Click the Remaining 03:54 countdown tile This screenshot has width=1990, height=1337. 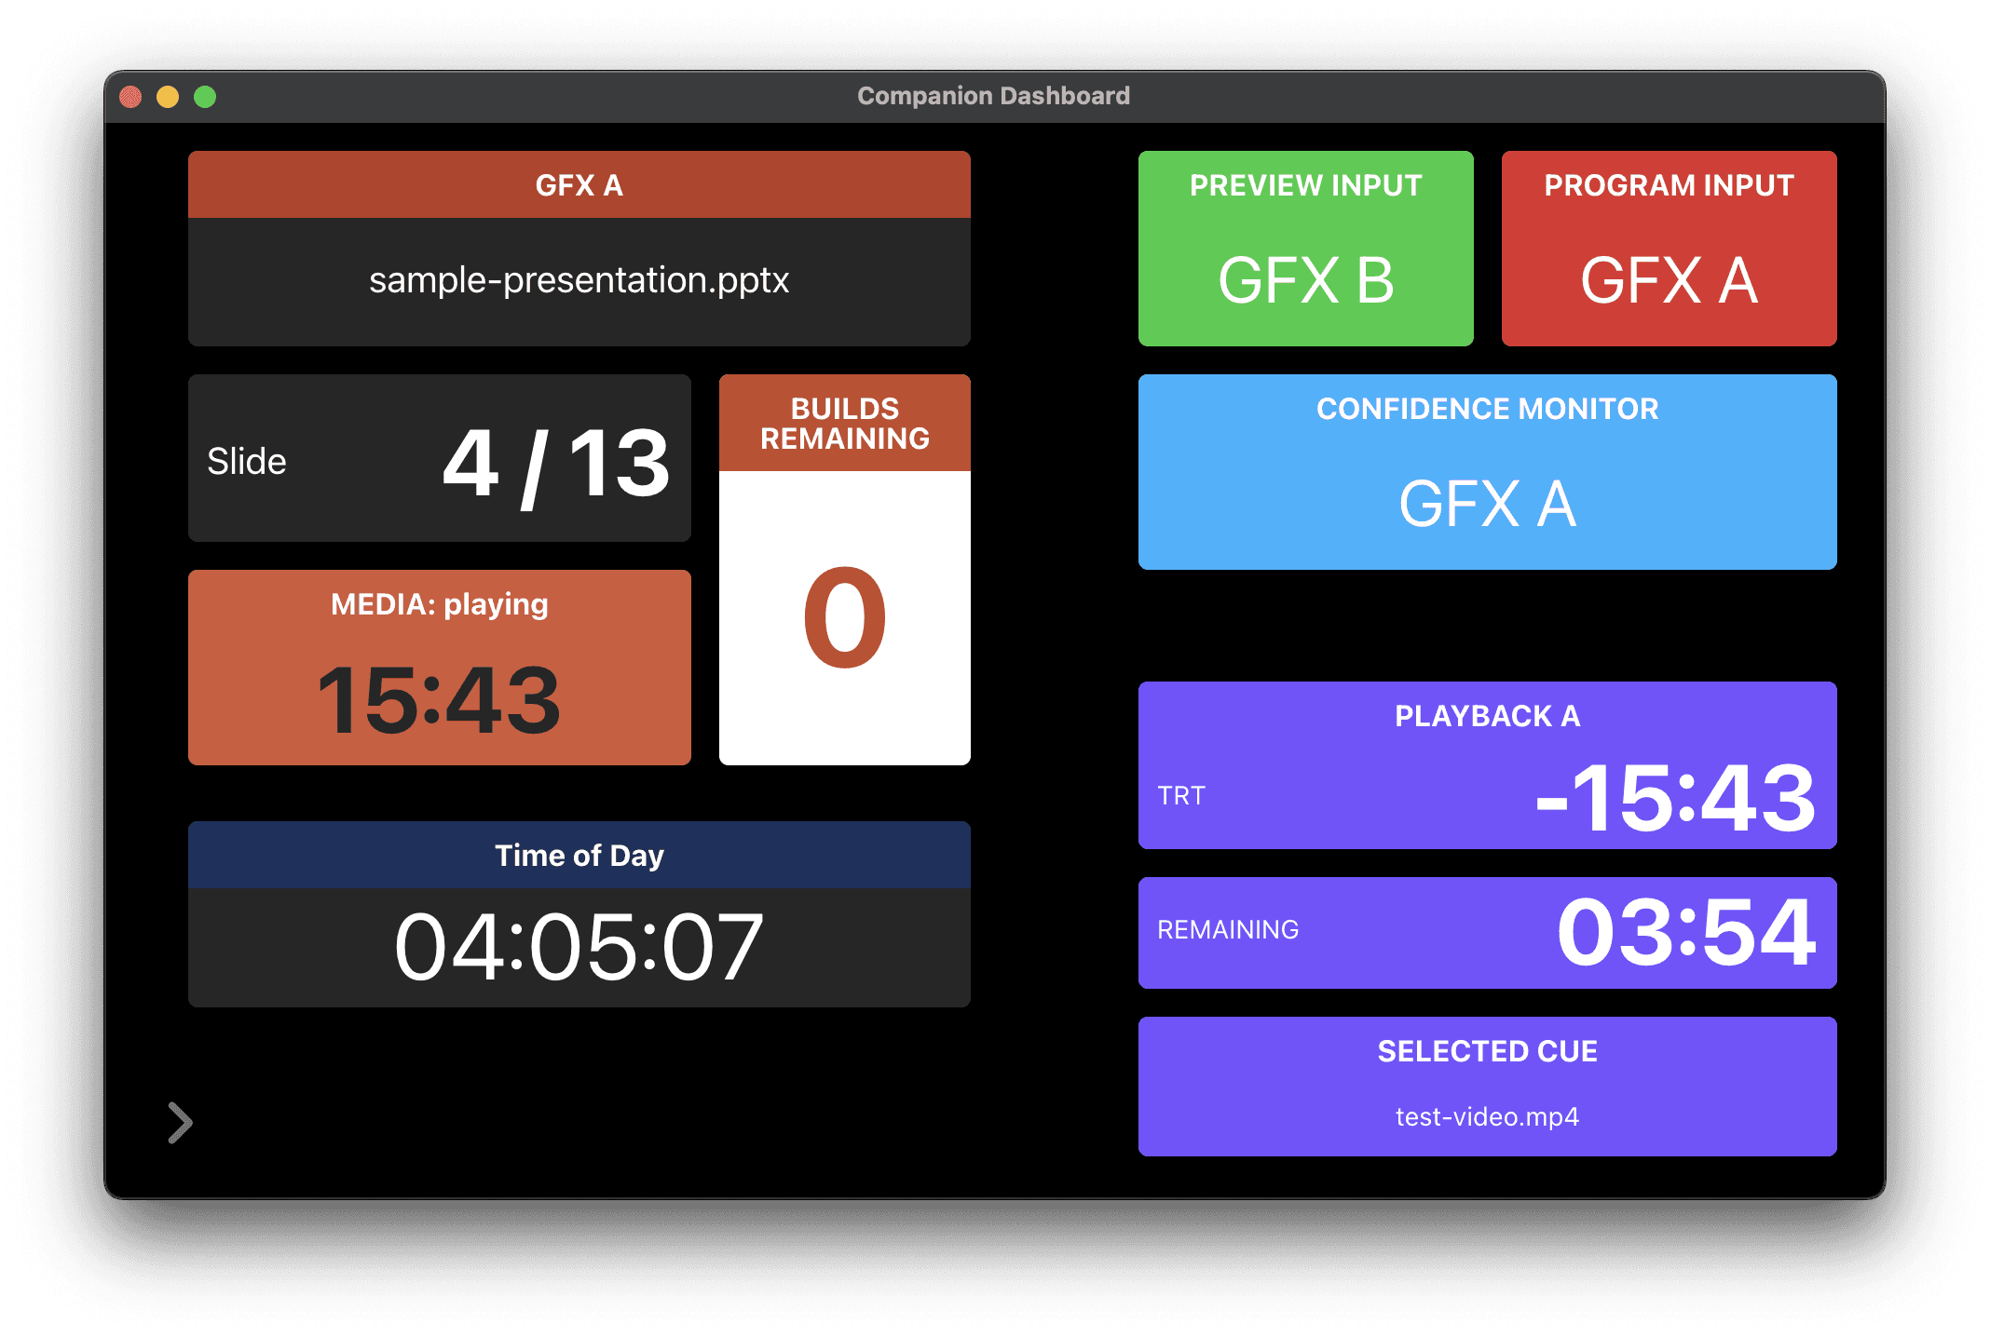click(1487, 933)
